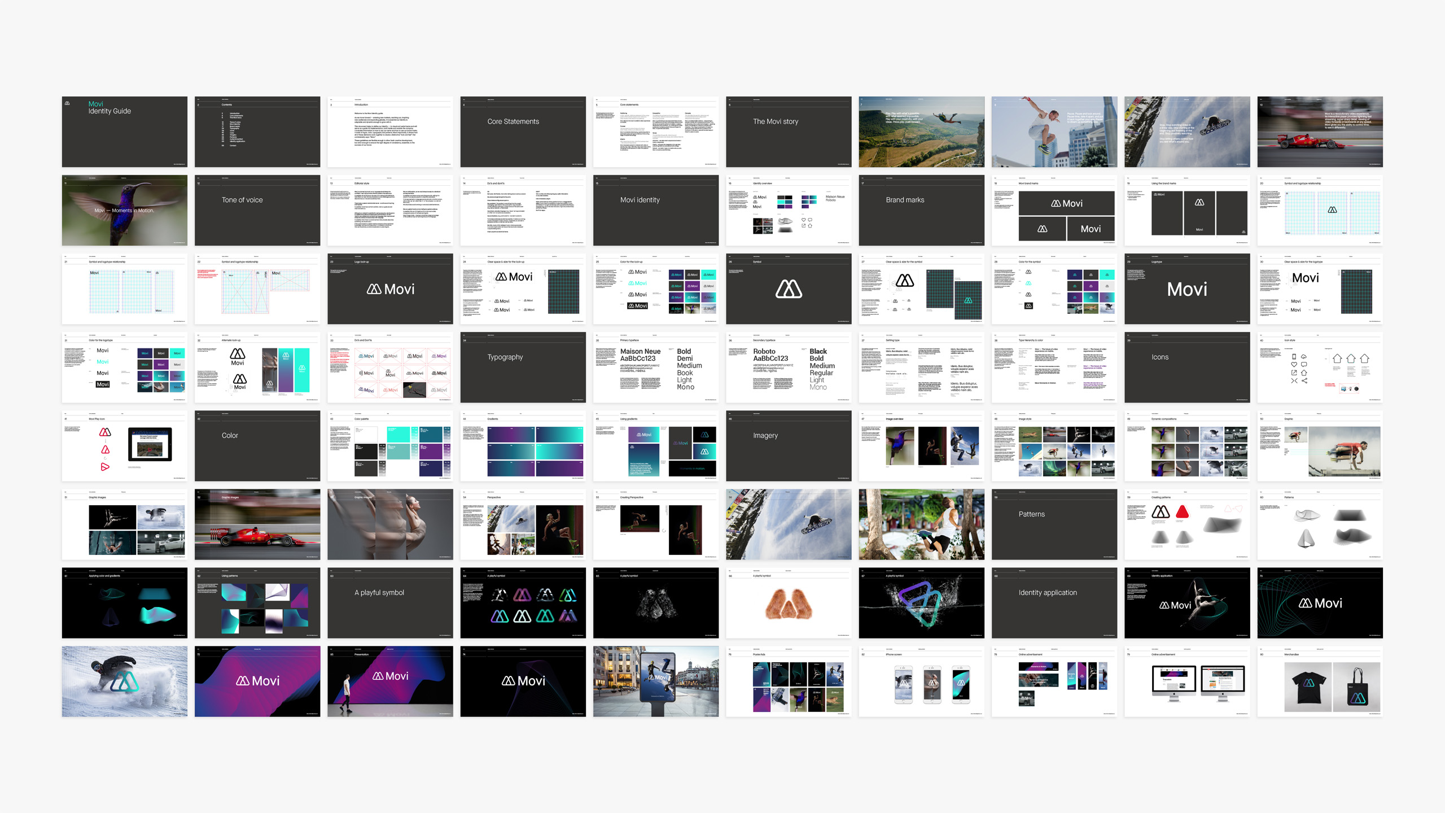The width and height of the screenshot is (1445, 813).
Task: Open the Online advertisement desktop monitors slide
Action: point(1187,681)
